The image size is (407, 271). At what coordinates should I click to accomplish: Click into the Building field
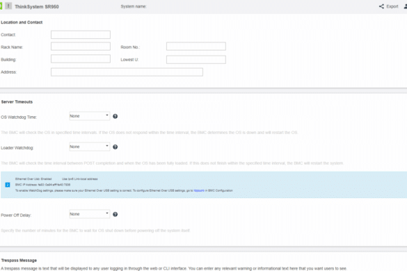click(x=81, y=59)
